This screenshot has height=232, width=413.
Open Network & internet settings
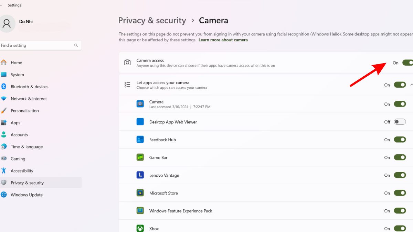pyautogui.click(x=29, y=99)
